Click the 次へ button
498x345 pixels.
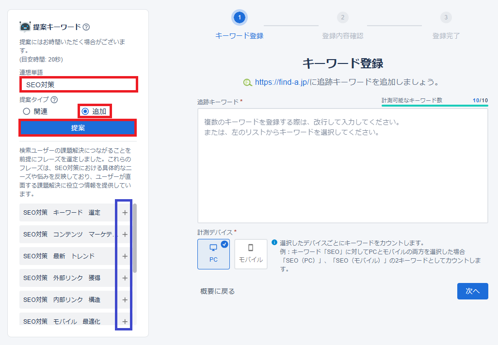point(473,291)
